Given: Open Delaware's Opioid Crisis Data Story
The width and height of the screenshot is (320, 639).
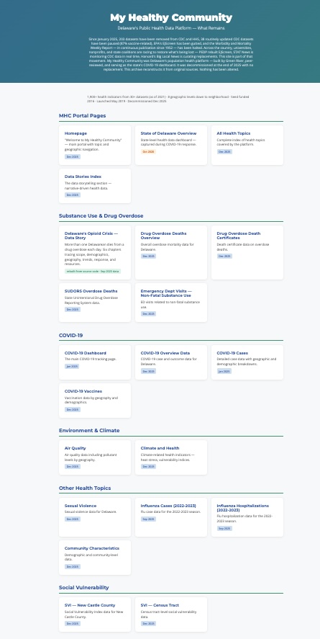Looking at the screenshot, I should pyautogui.click(x=95, y=253).
